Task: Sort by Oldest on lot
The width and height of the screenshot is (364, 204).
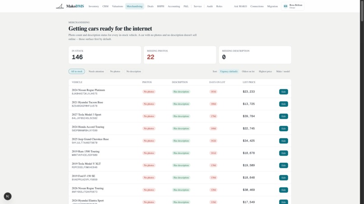Action: [248, 71]
